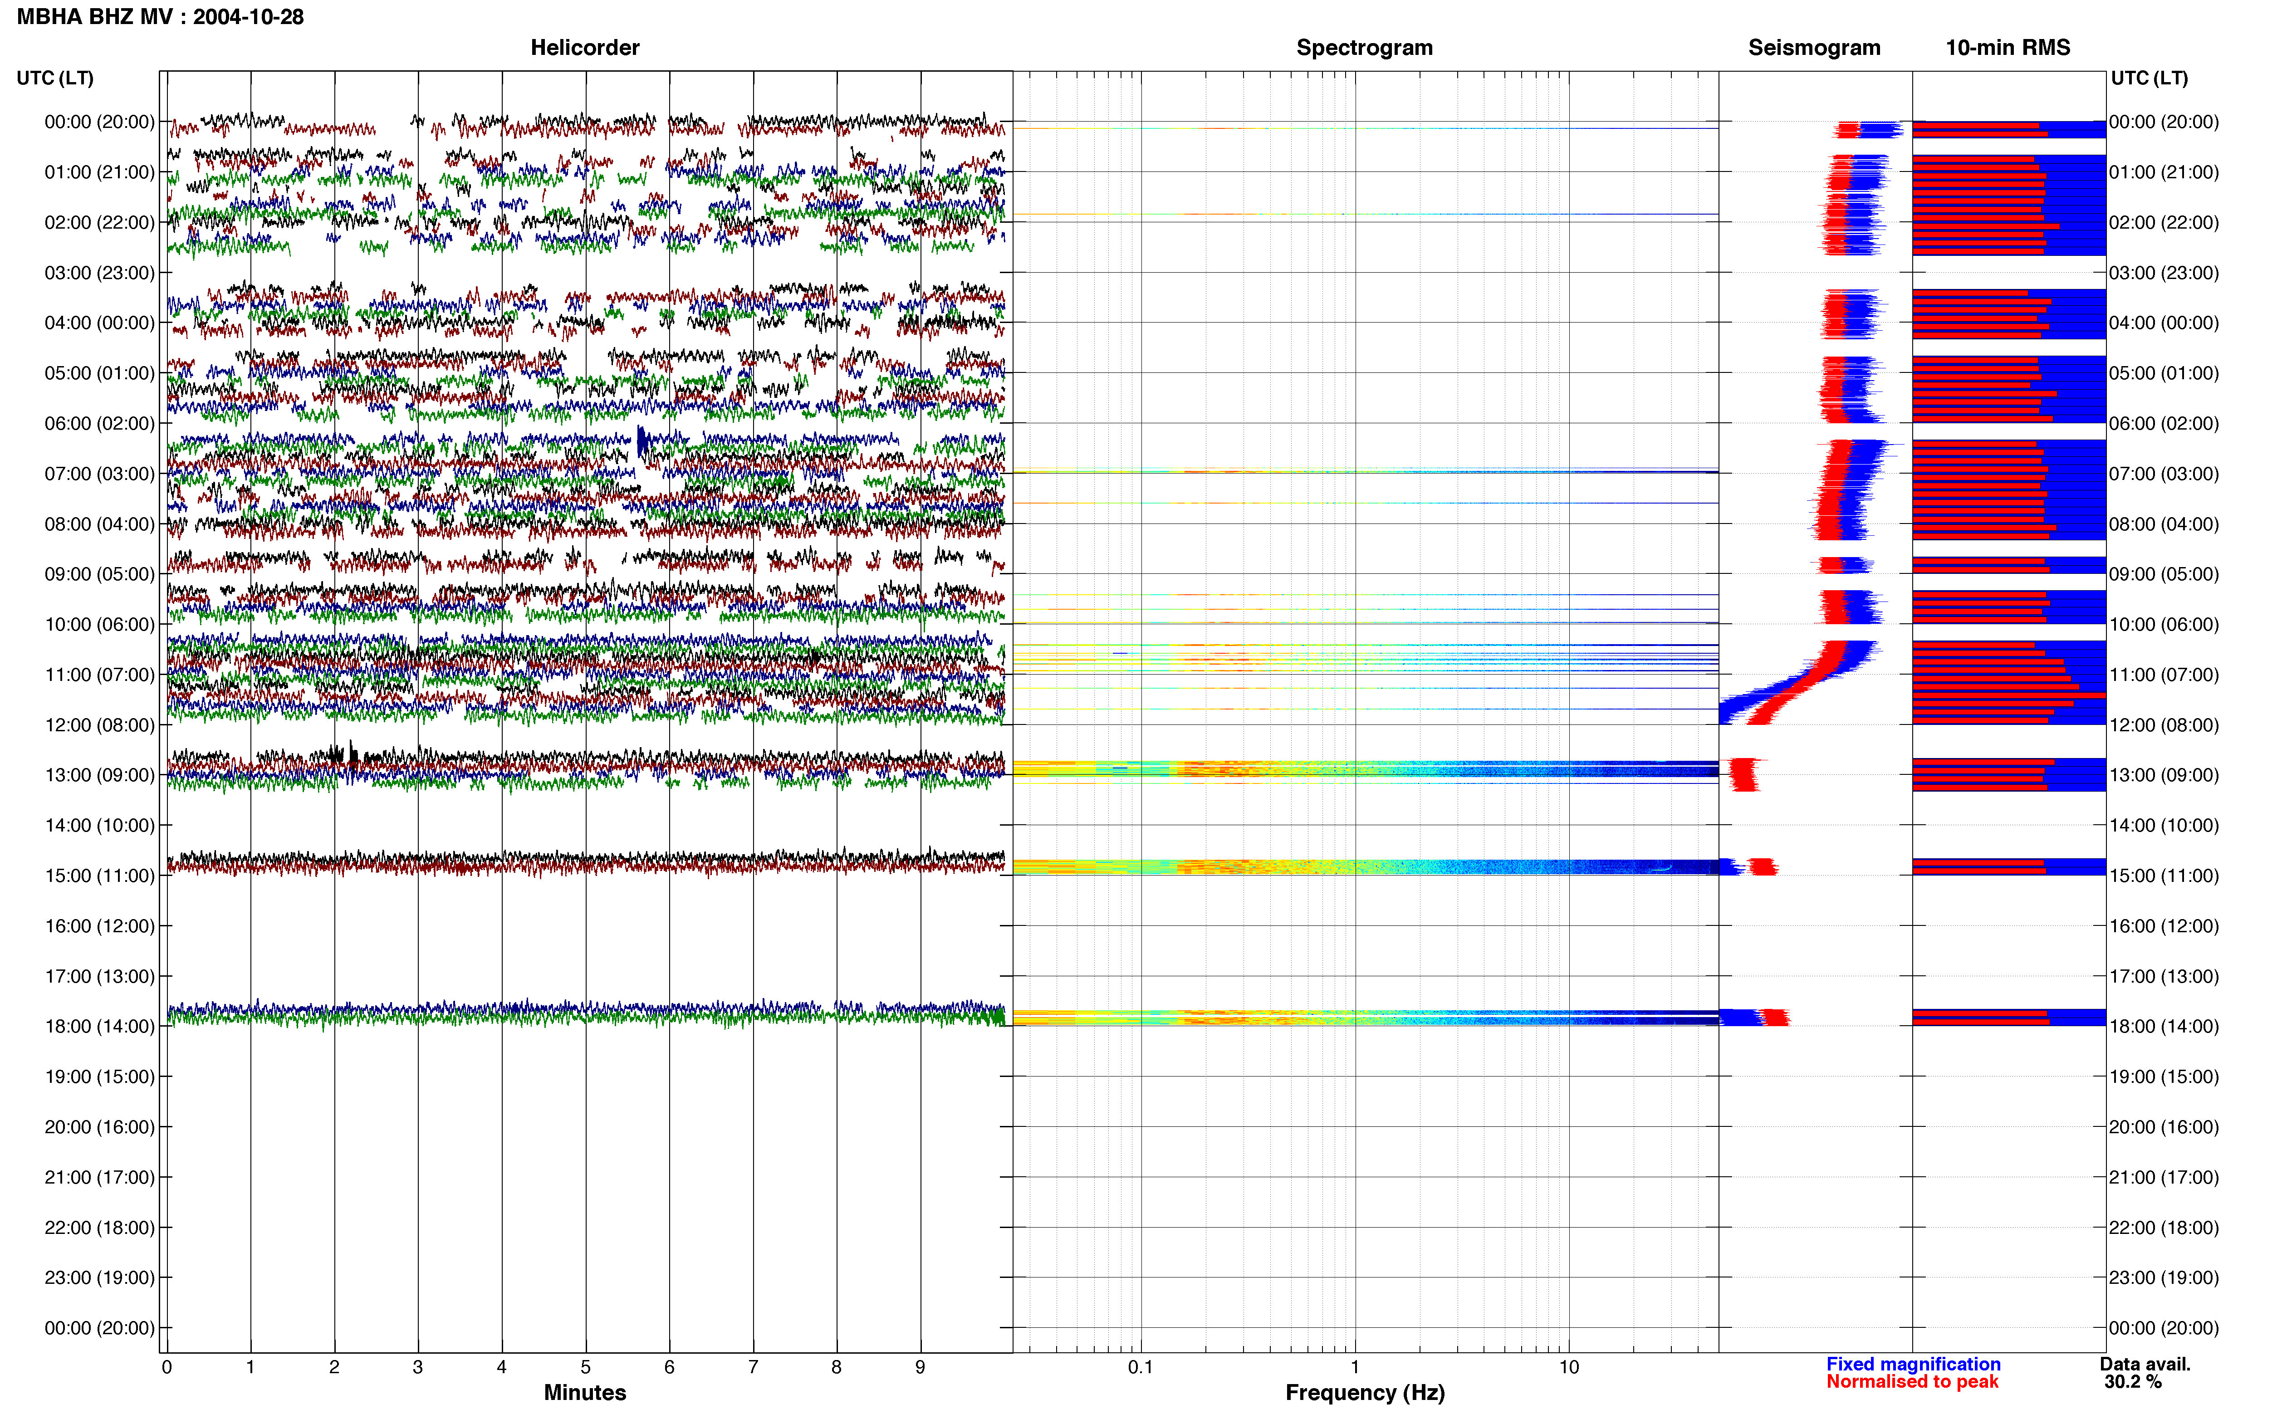Select the 'Spectrogram' panel heading

point(1365,48)
